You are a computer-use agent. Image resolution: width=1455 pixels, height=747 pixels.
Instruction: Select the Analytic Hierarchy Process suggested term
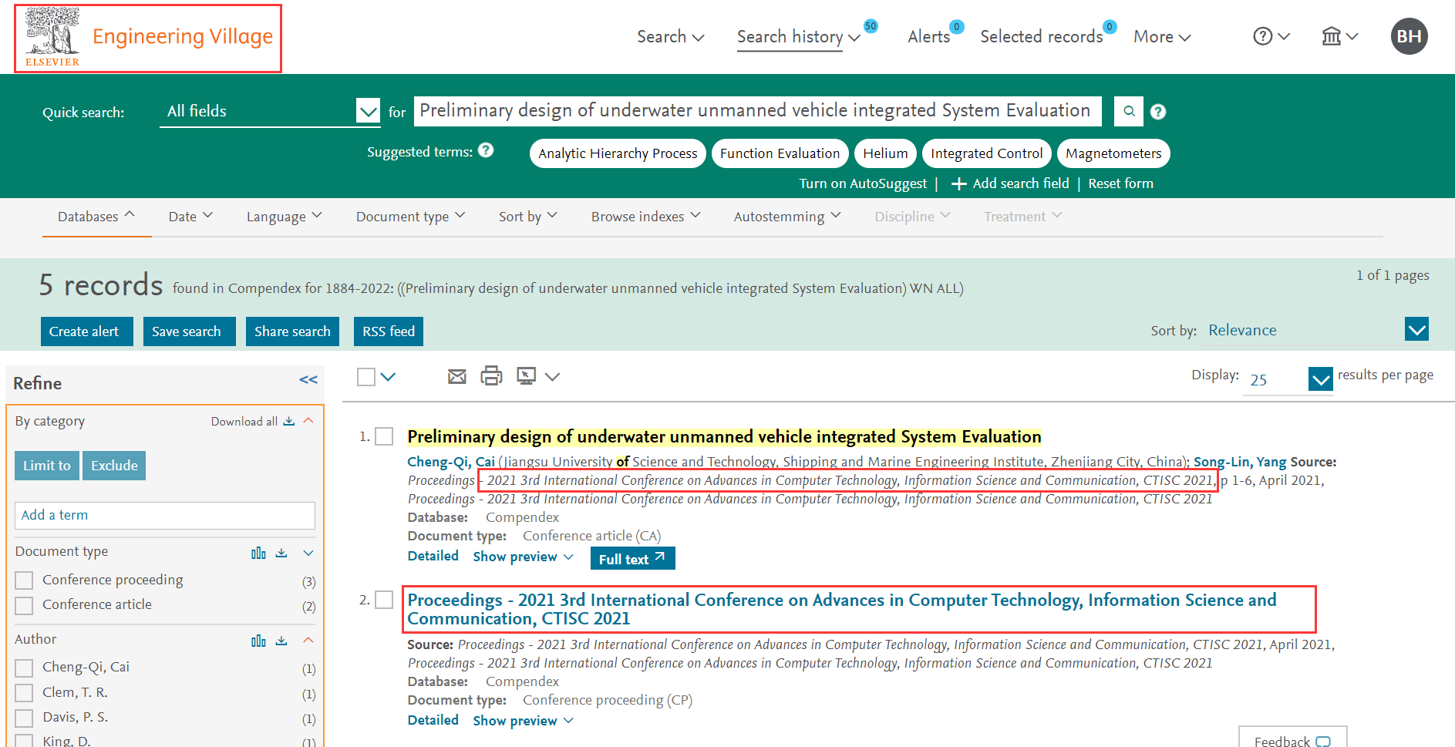[x=618, y=153]
